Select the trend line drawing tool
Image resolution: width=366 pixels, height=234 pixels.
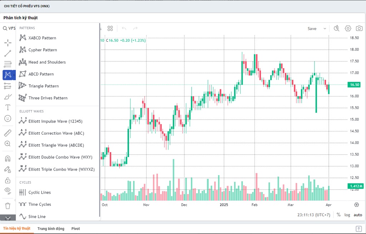pyautogui.click(x=8, y=54)
